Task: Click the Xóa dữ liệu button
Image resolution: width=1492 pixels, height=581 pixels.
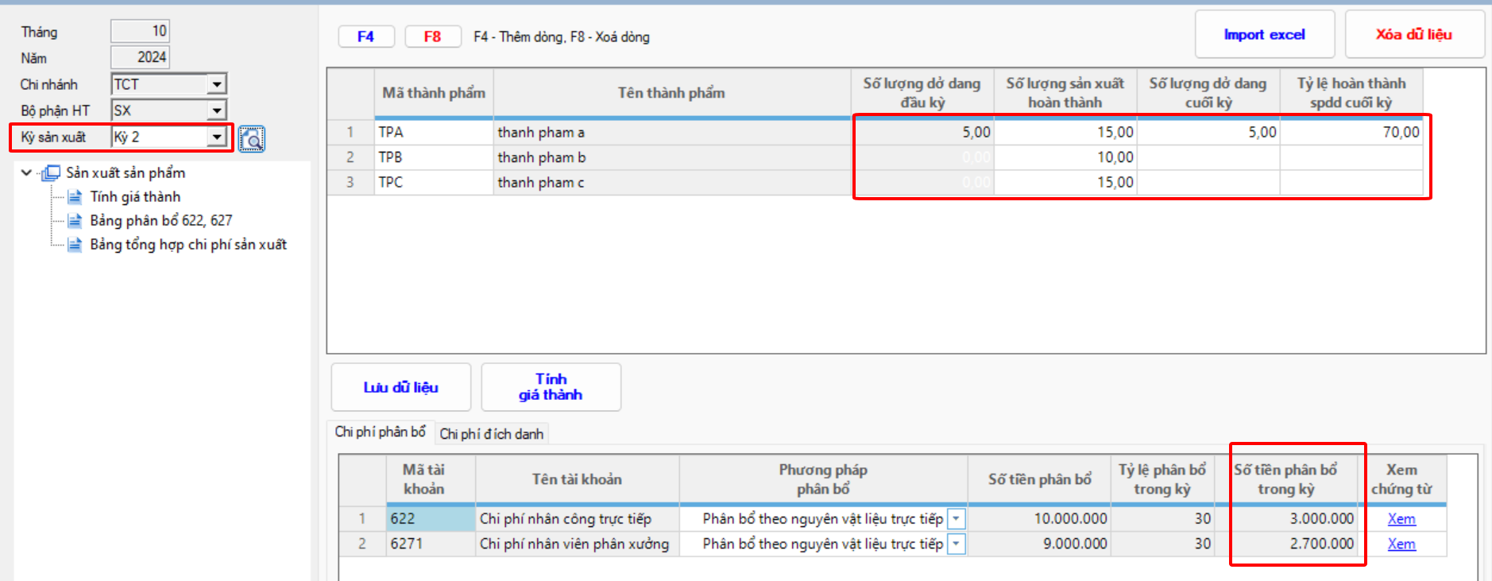Action: (x=1413, y=34)
